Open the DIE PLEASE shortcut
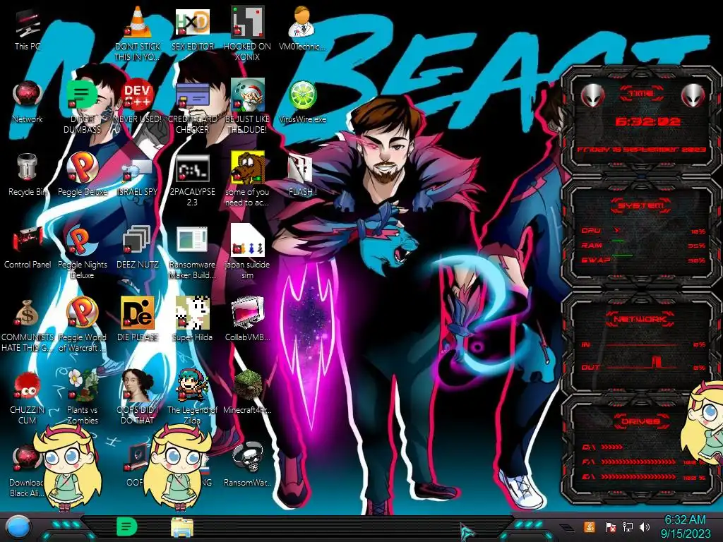The width and height of the screenshot is (723, 542). tap(138, 320)
